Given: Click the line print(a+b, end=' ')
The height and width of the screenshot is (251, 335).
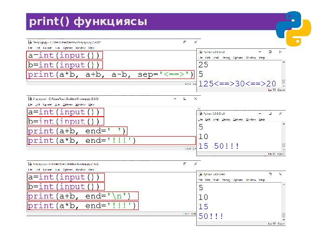Looking at the screenshot, I should [77, 131].
